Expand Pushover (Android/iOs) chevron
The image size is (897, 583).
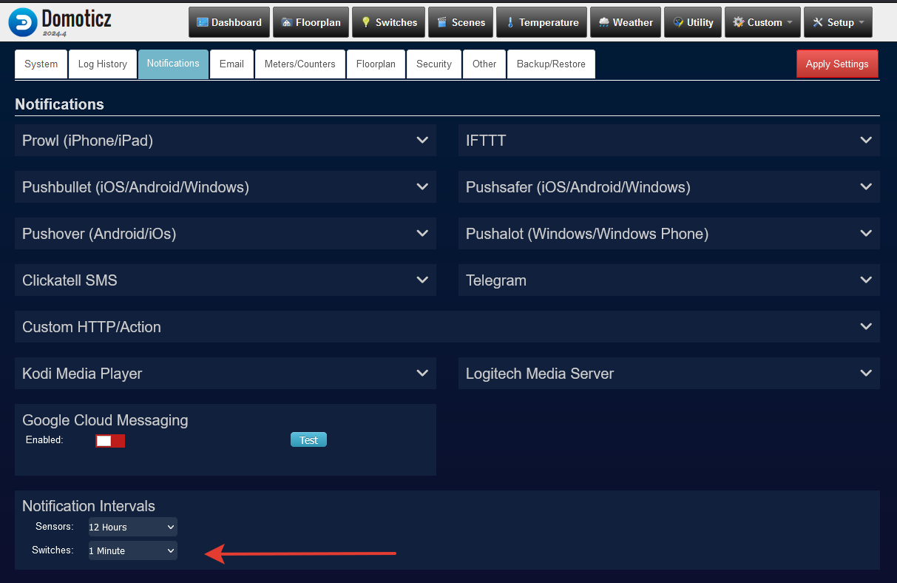tap(422, 233)
